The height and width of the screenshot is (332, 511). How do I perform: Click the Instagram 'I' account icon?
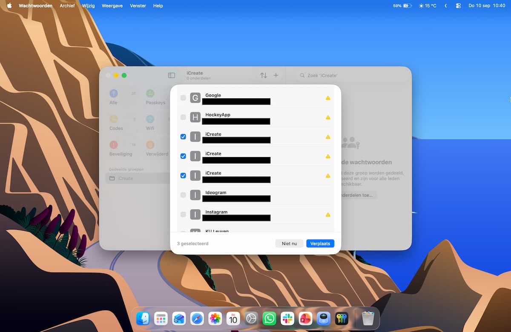[x=195, y=215]
